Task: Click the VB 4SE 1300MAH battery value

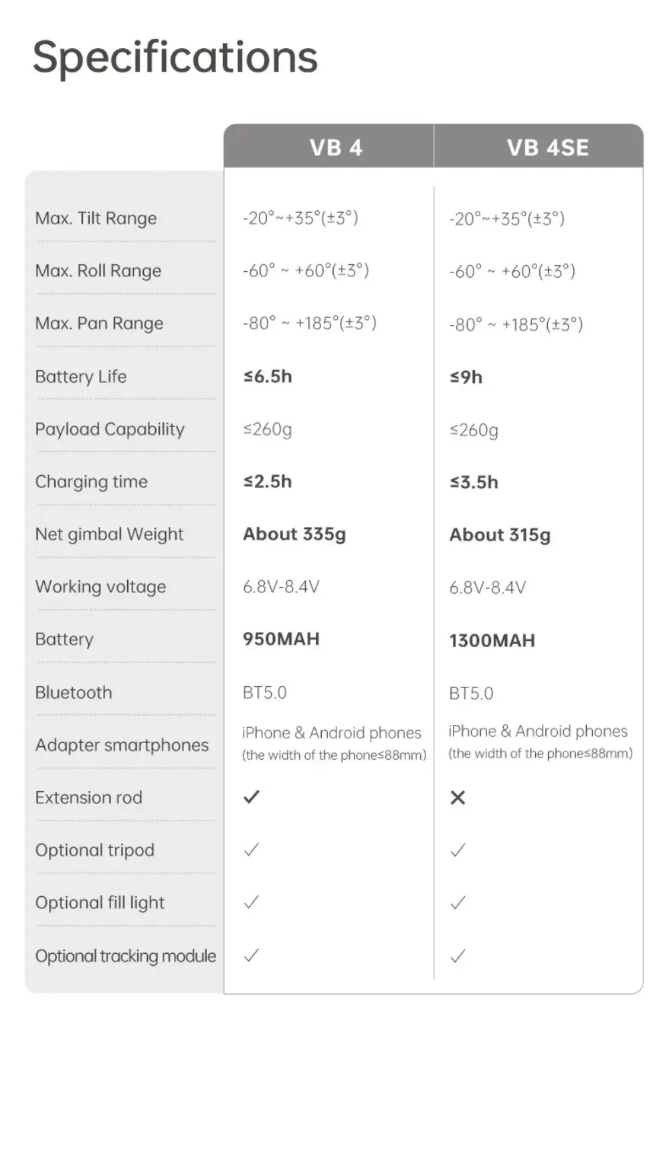Action: [492, 641]
